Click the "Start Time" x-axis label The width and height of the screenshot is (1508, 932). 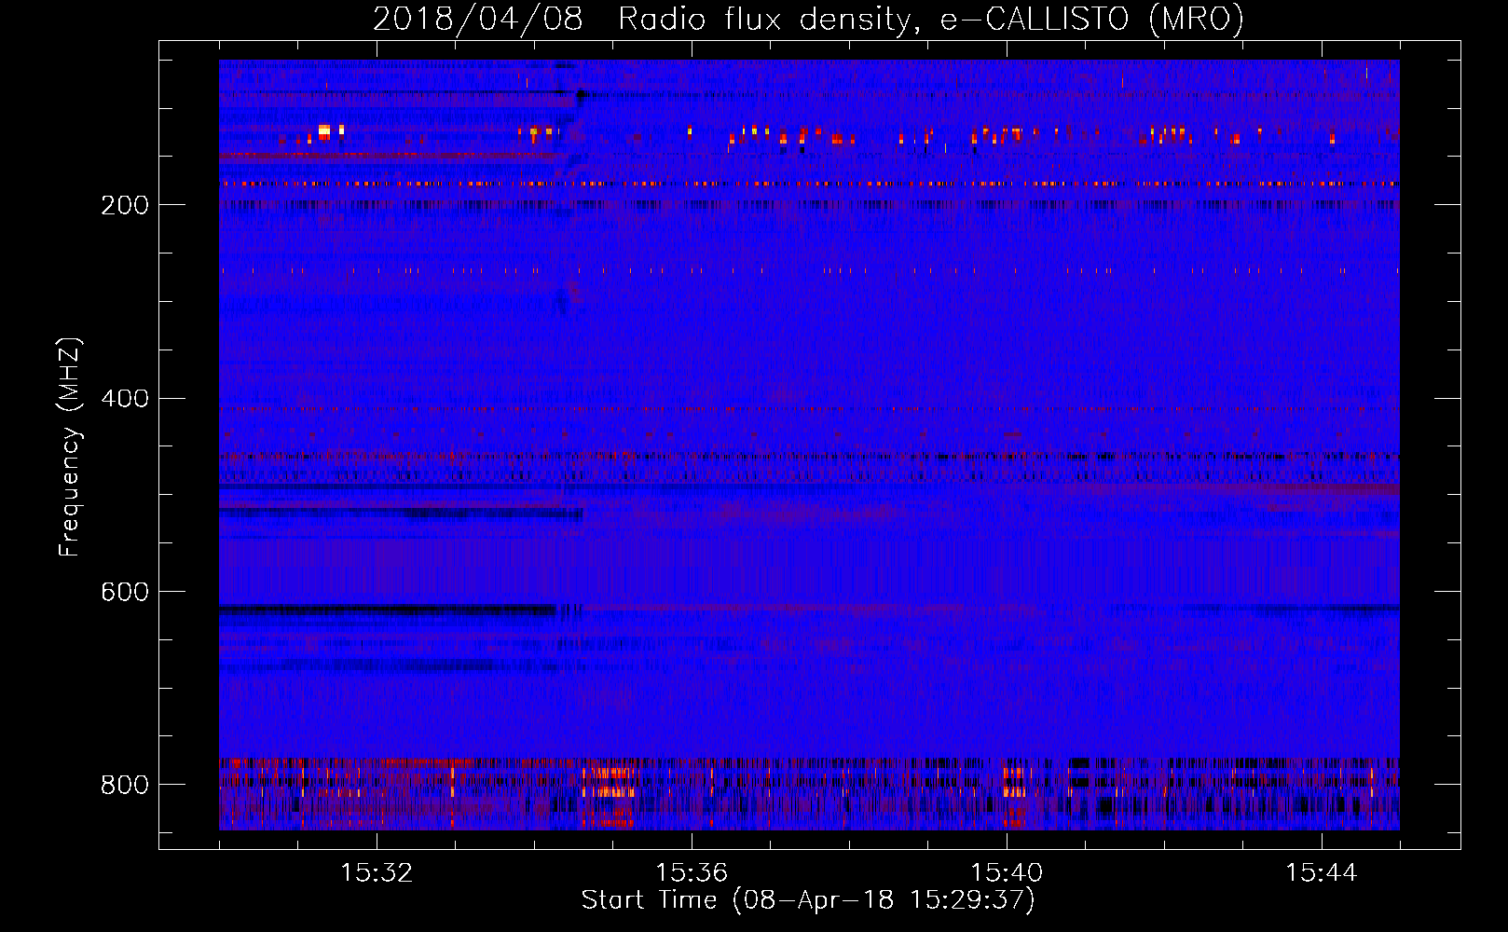[808, 900]
